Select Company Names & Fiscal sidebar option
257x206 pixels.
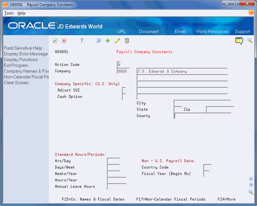click(26, 71)
